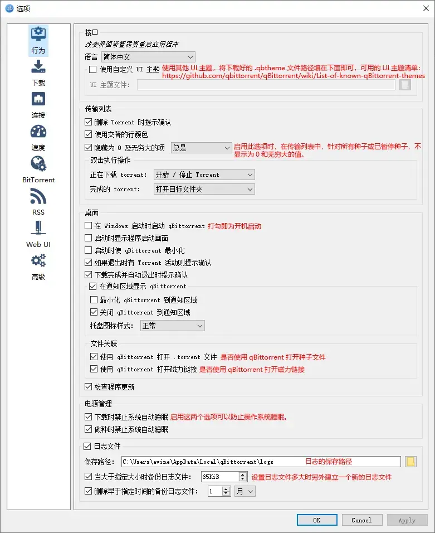Enable 在 Windows 启动时启动 qBittorrent
Viewport: 435px width, 533px height.
point(89,225)
